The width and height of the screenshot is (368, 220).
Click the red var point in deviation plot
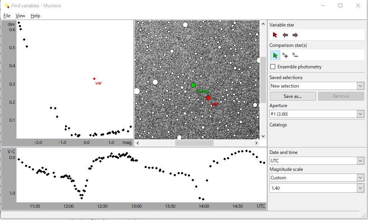coord(94,79)
